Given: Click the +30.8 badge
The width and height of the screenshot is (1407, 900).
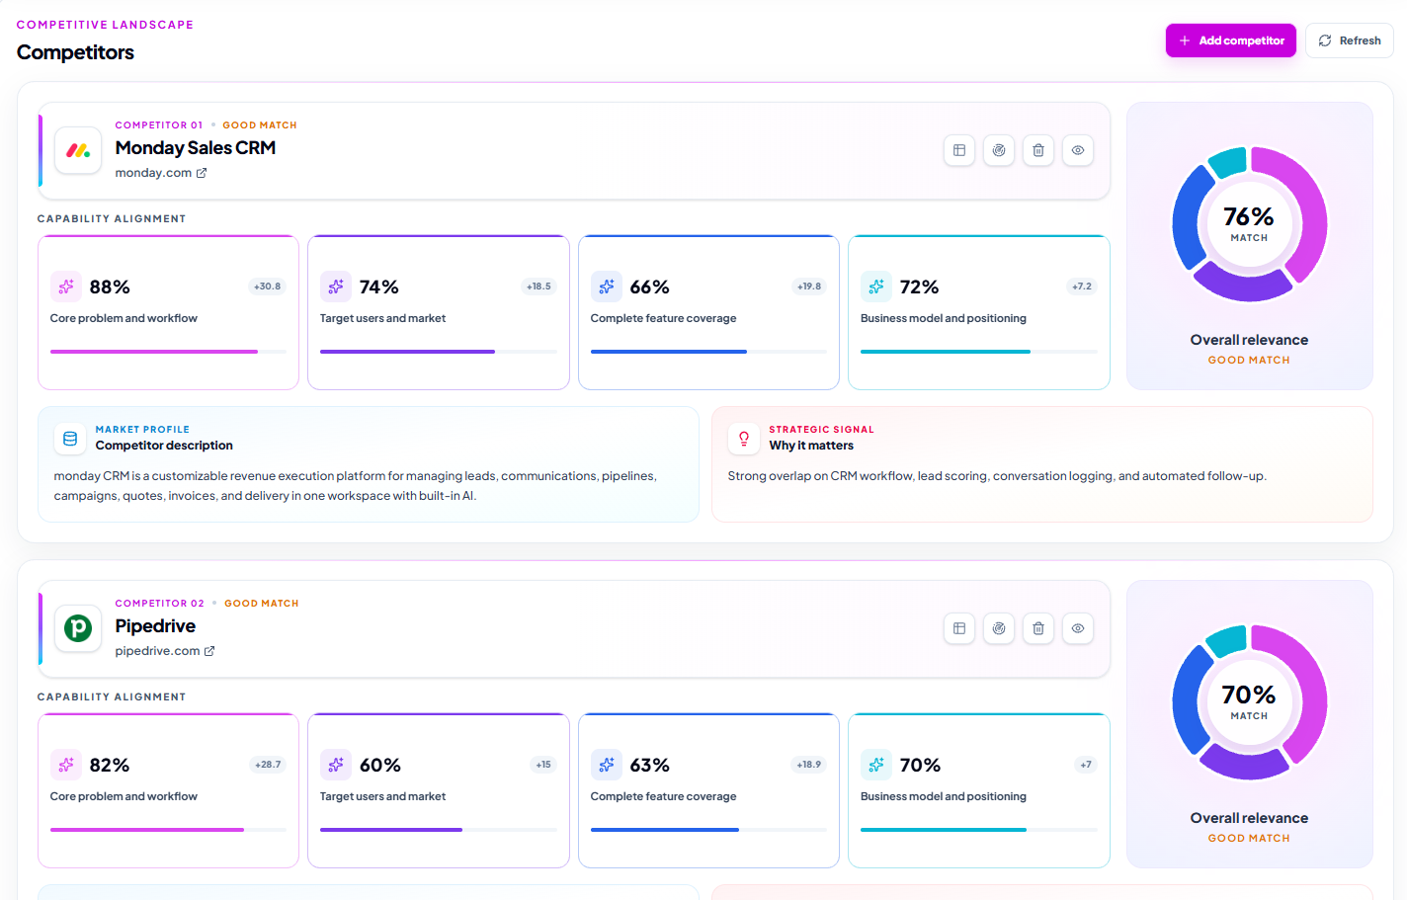Looking at the screenshot, I should click(268, 286).
